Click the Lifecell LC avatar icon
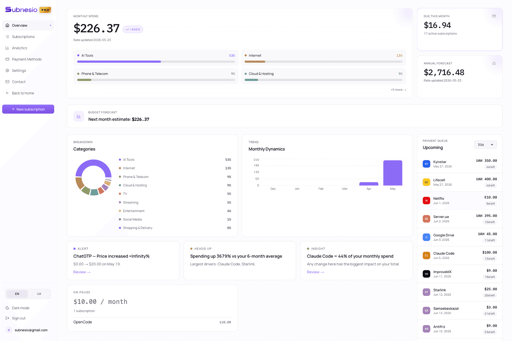512x341 pixels. coord(426,182)
